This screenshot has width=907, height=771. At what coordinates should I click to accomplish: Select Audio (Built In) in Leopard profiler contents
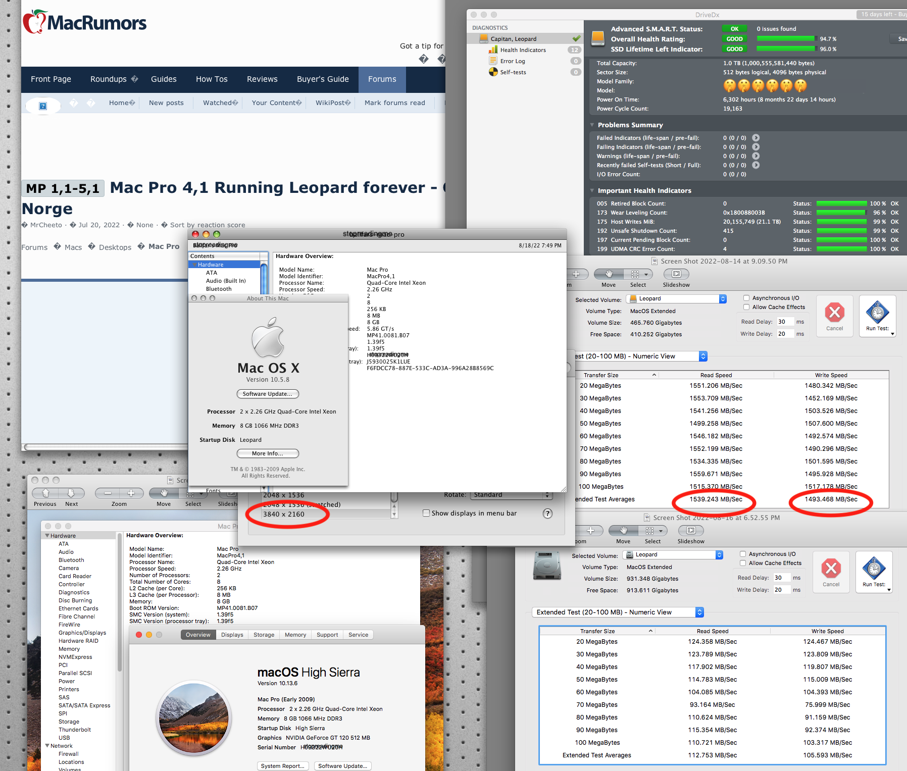[226, 281]
